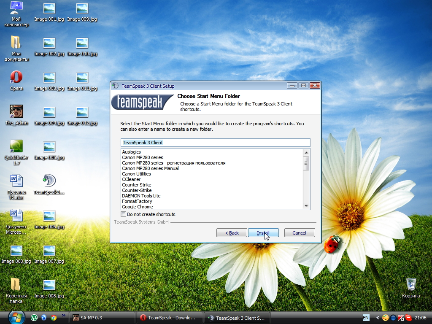Select Image 003.jpg on the desktop

[49, 81]
